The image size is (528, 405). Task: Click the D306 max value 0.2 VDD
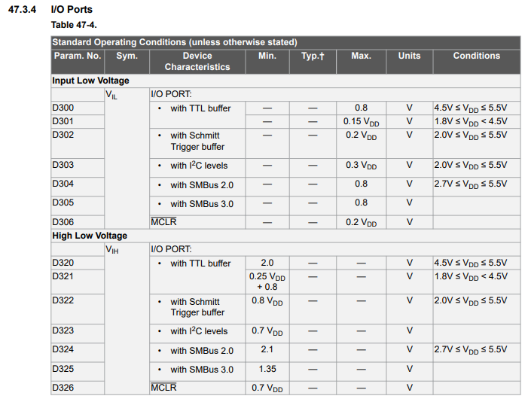(x=362, y=223)
